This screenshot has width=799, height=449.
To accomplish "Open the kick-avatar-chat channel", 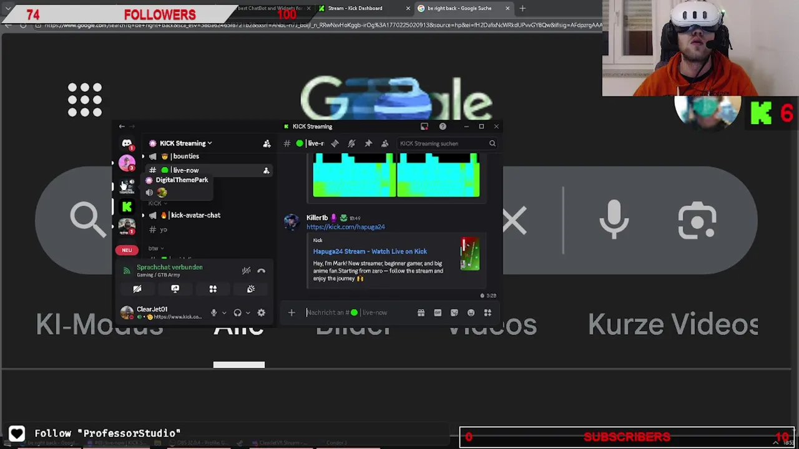I will click(x=195, y=215).
